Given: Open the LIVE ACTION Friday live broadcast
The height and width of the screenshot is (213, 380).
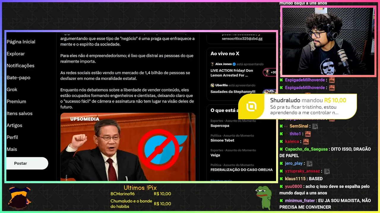Looking at the screenshot, I should pos(232,73).
